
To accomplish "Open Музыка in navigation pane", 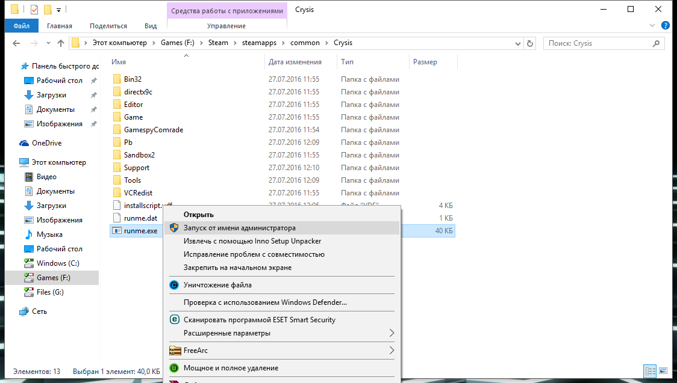I will tap(49, 234).
